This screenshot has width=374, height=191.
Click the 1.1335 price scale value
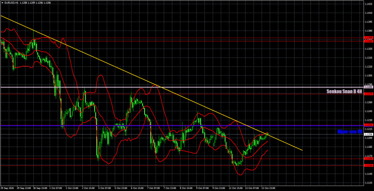point(368,58)
